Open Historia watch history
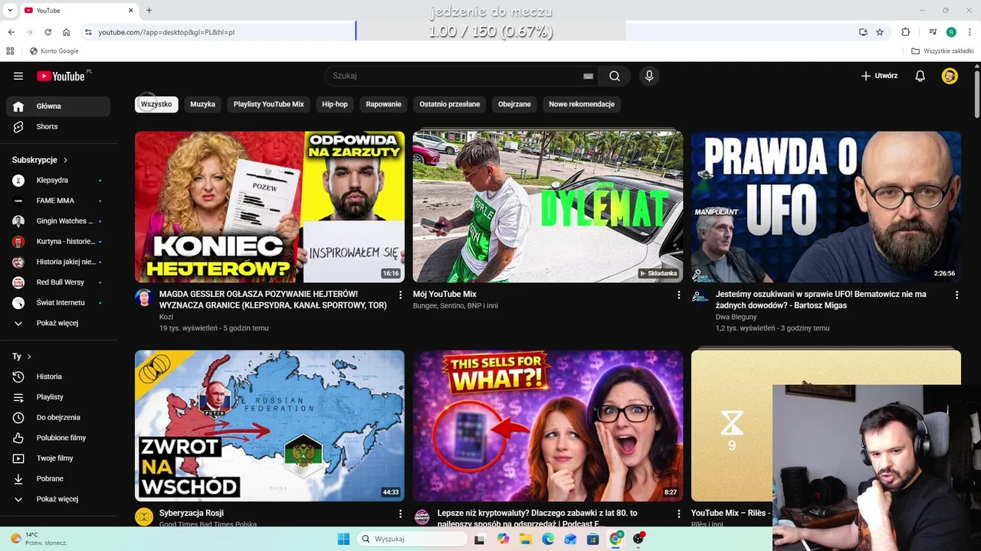This screenshot has height=551, width=981. [x=58, y=377]
